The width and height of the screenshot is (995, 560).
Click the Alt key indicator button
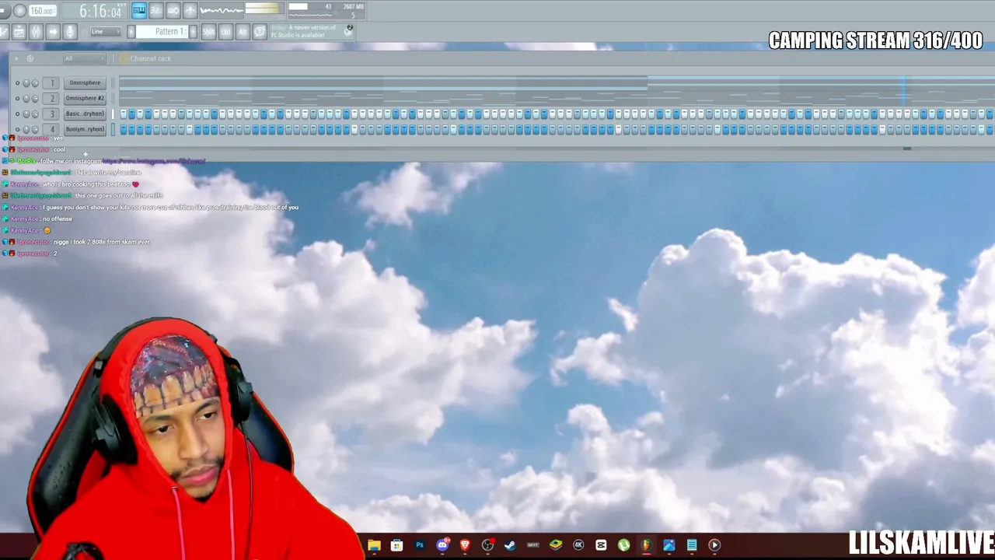pos(243,32)
